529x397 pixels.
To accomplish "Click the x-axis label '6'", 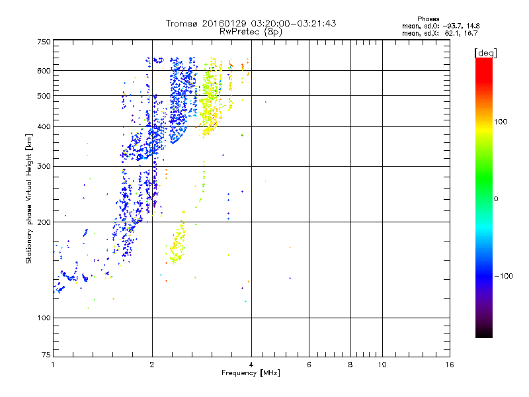I will coord(309,365).
